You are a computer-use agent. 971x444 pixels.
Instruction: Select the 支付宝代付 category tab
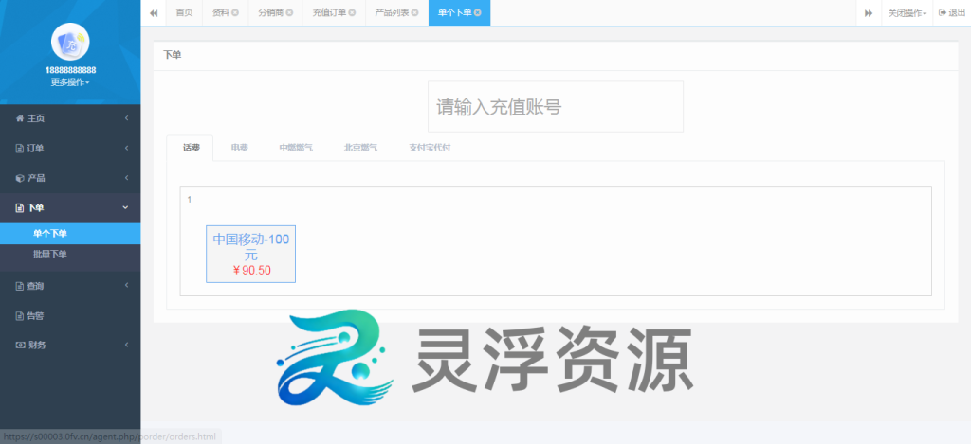(430, 148)
